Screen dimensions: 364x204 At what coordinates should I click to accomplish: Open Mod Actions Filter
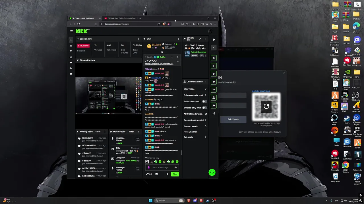131,131
